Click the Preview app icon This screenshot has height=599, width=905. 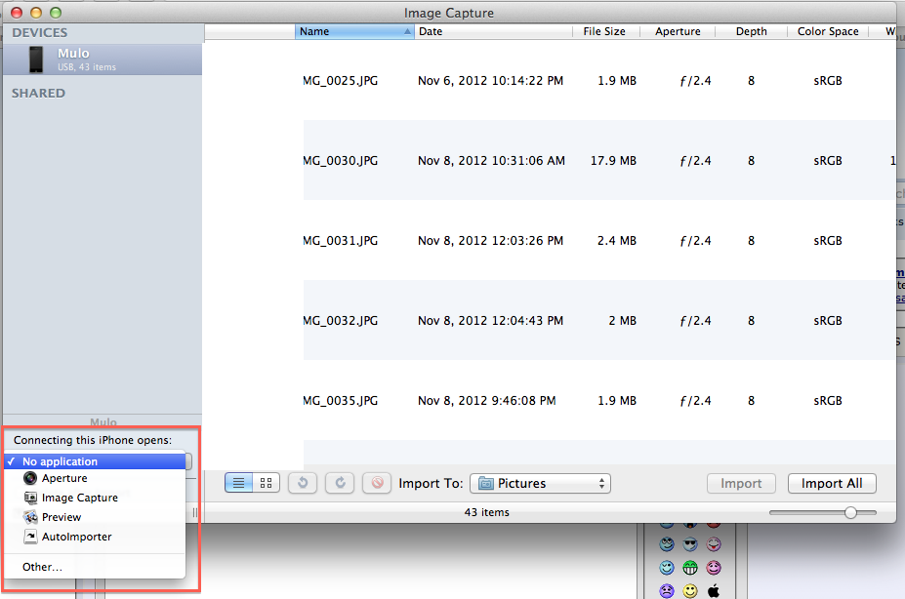point(30,517)
